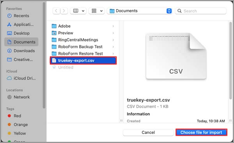Click the blue location stepper arrows
Screen dimensions: 234x143
pyautogui.click(x=169, y=11)
